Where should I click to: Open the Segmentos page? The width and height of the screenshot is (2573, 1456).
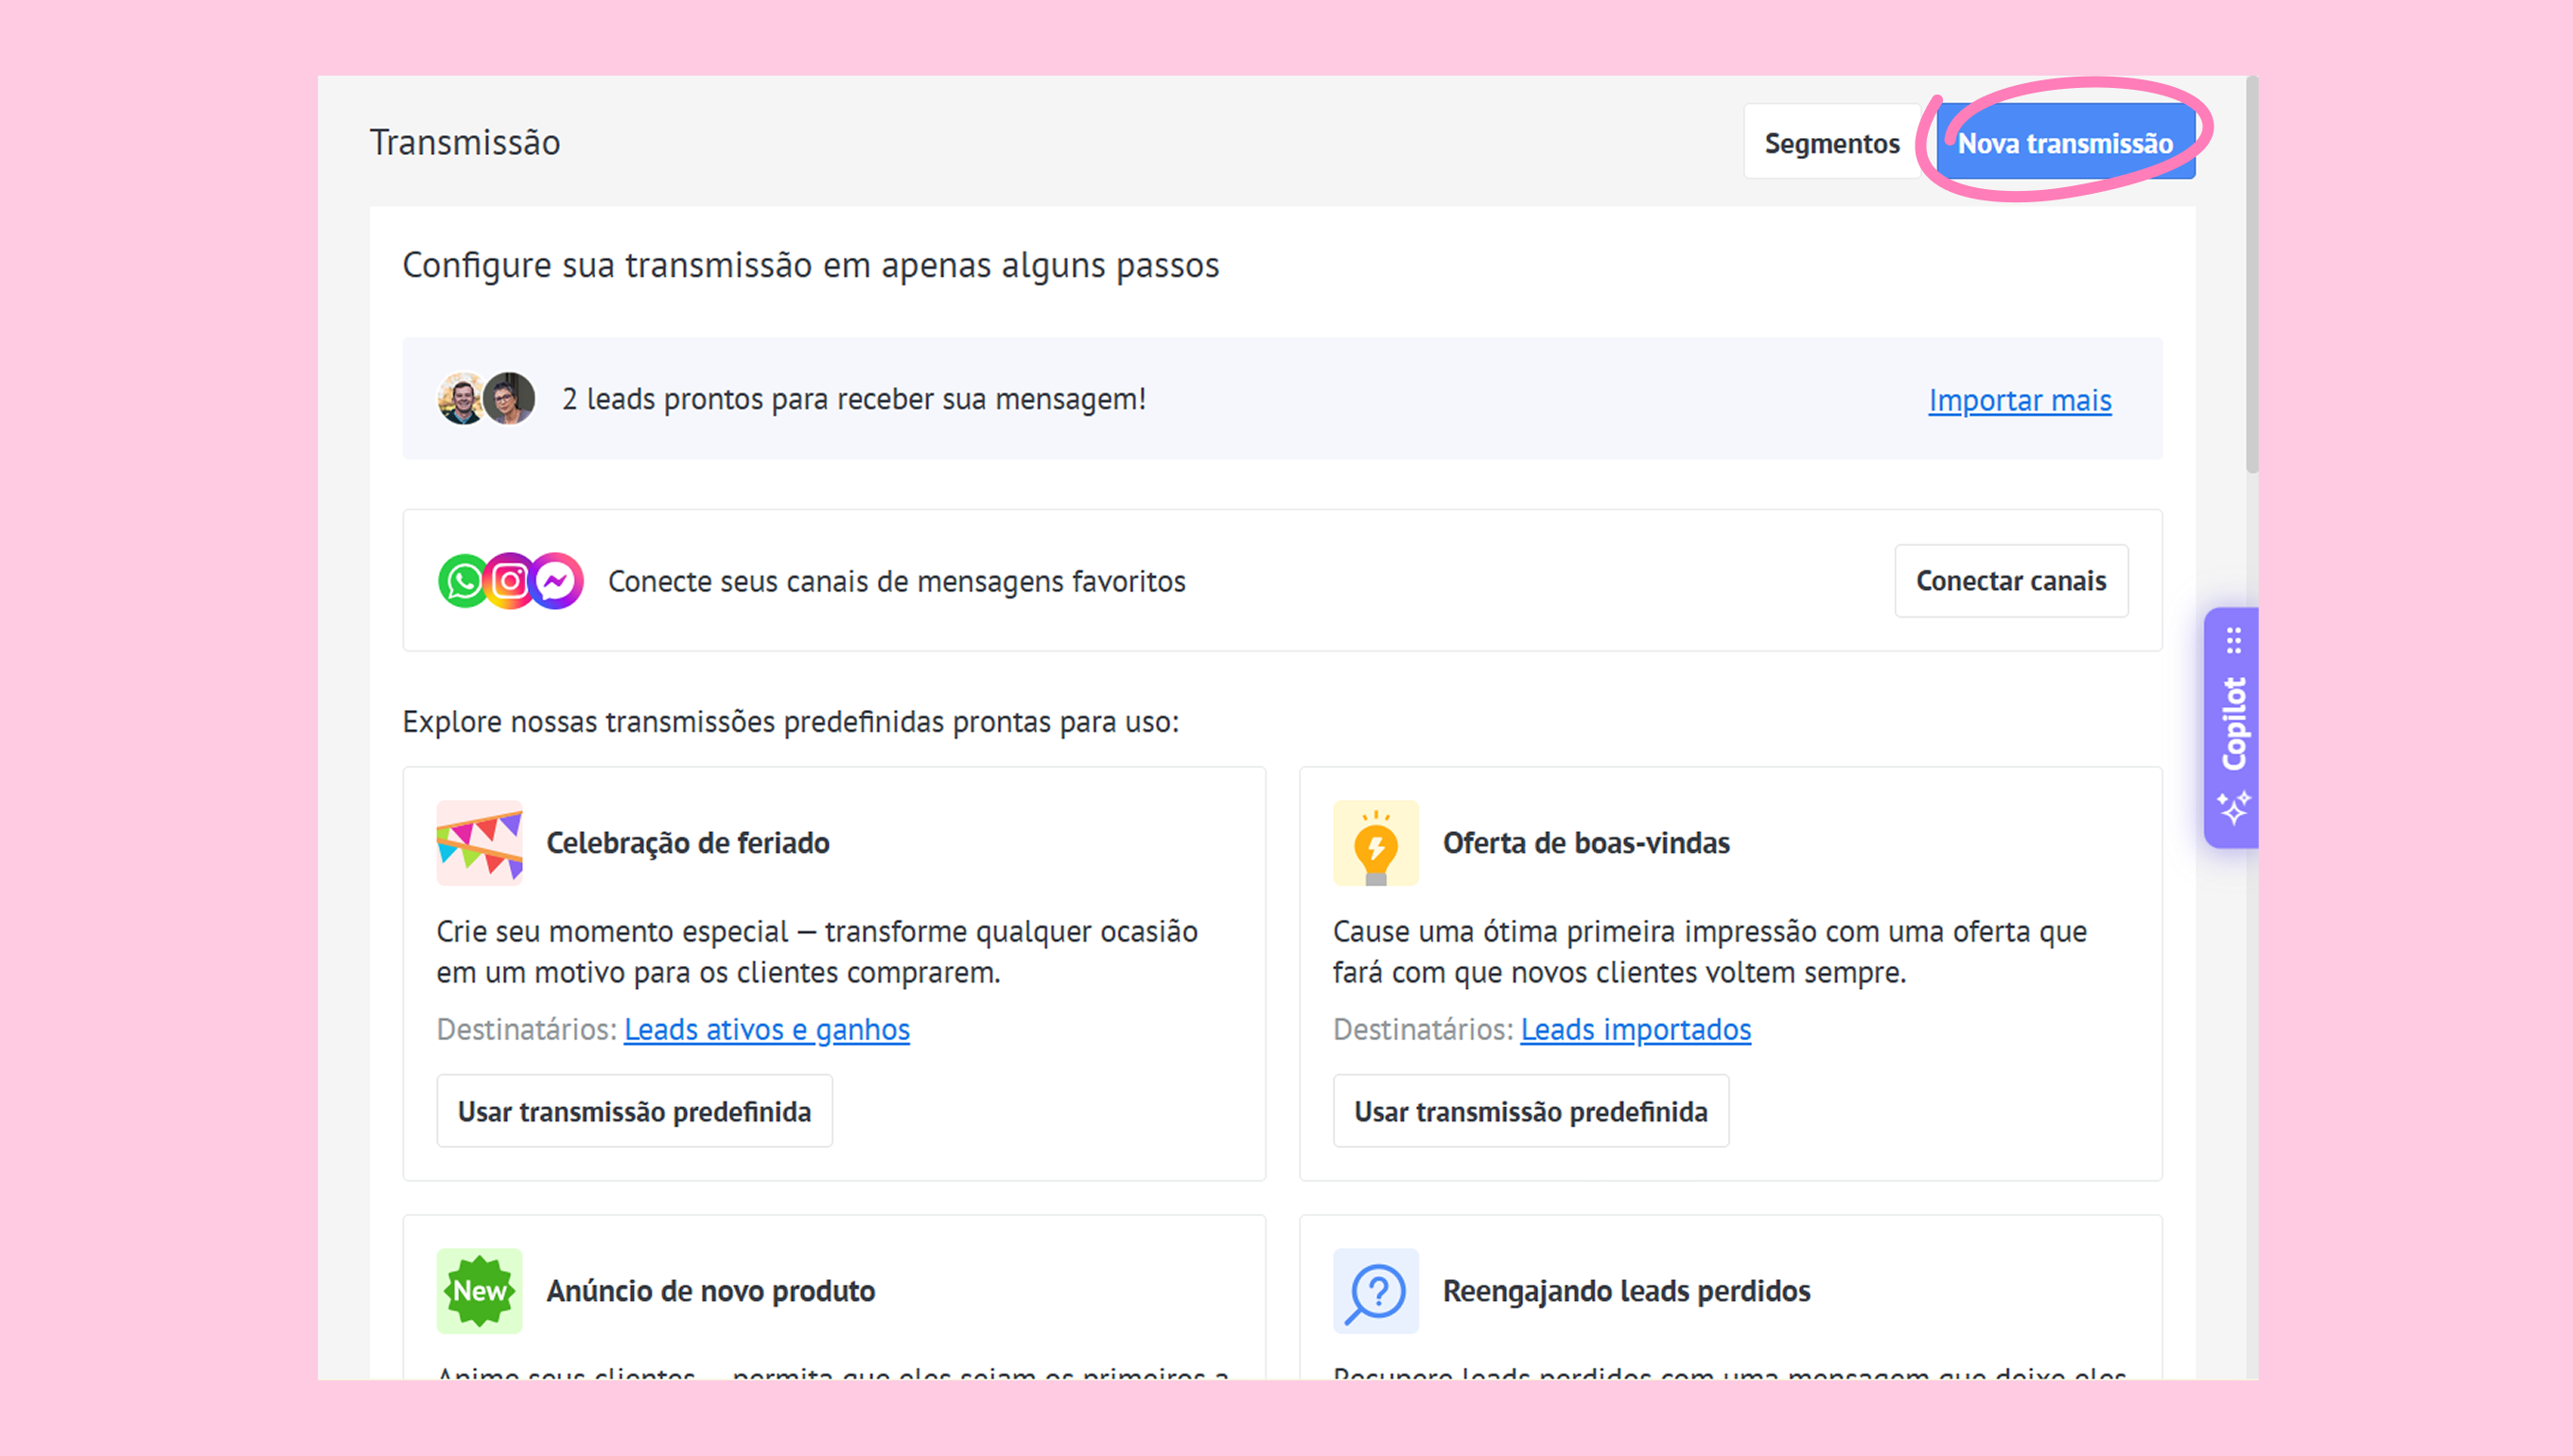tap(1830, 143)
